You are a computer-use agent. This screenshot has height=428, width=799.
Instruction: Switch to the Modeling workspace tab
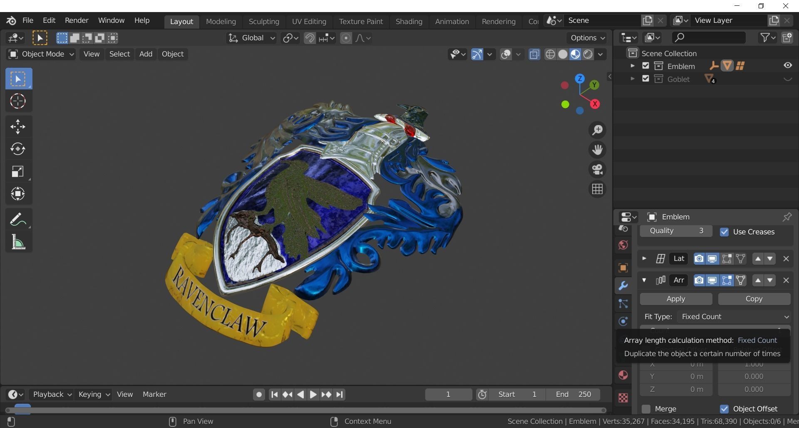point(221,22)
